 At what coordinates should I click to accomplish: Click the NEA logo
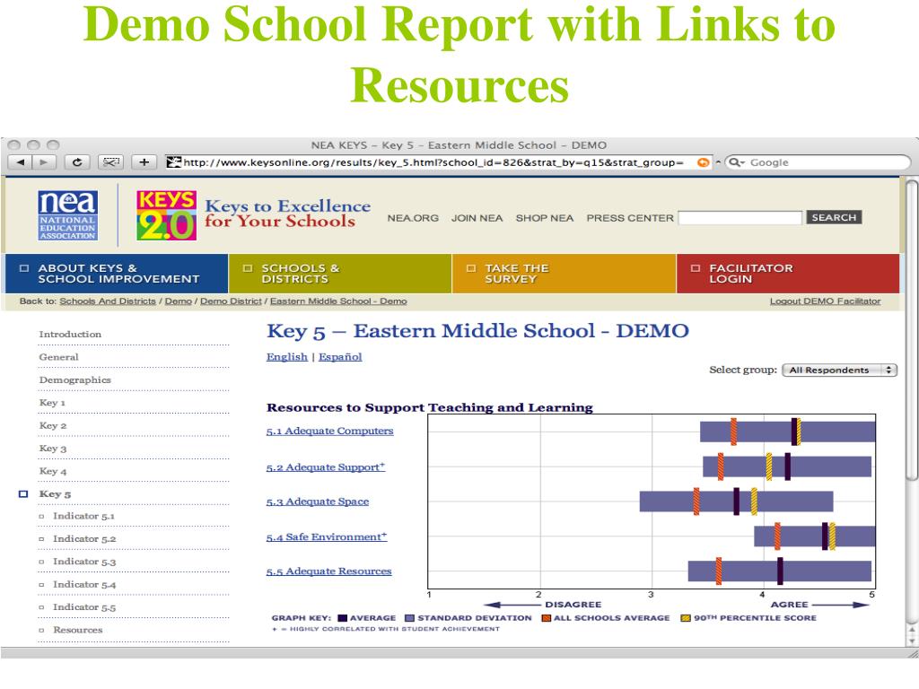click(x=68, y=215)
